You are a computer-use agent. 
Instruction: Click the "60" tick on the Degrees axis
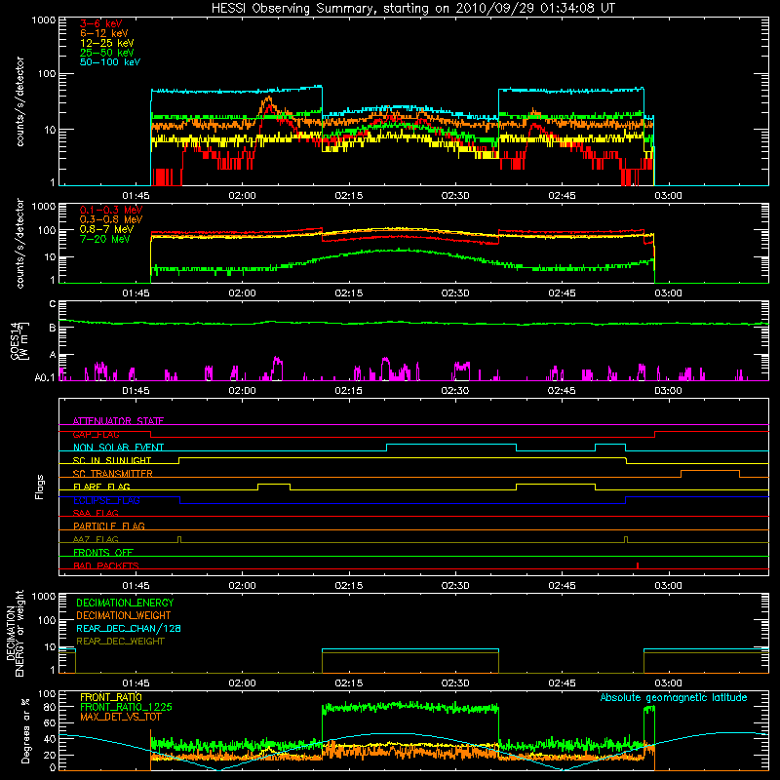[x=51, y=722]
